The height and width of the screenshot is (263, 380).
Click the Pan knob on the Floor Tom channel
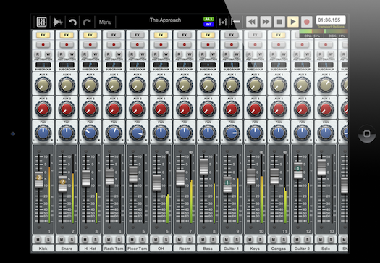(138, 133)
